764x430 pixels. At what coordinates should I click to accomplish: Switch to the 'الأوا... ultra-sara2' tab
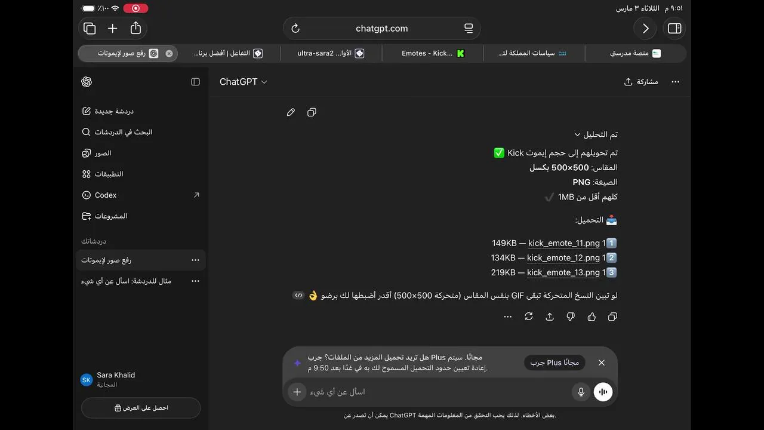[x=331, y=53]
